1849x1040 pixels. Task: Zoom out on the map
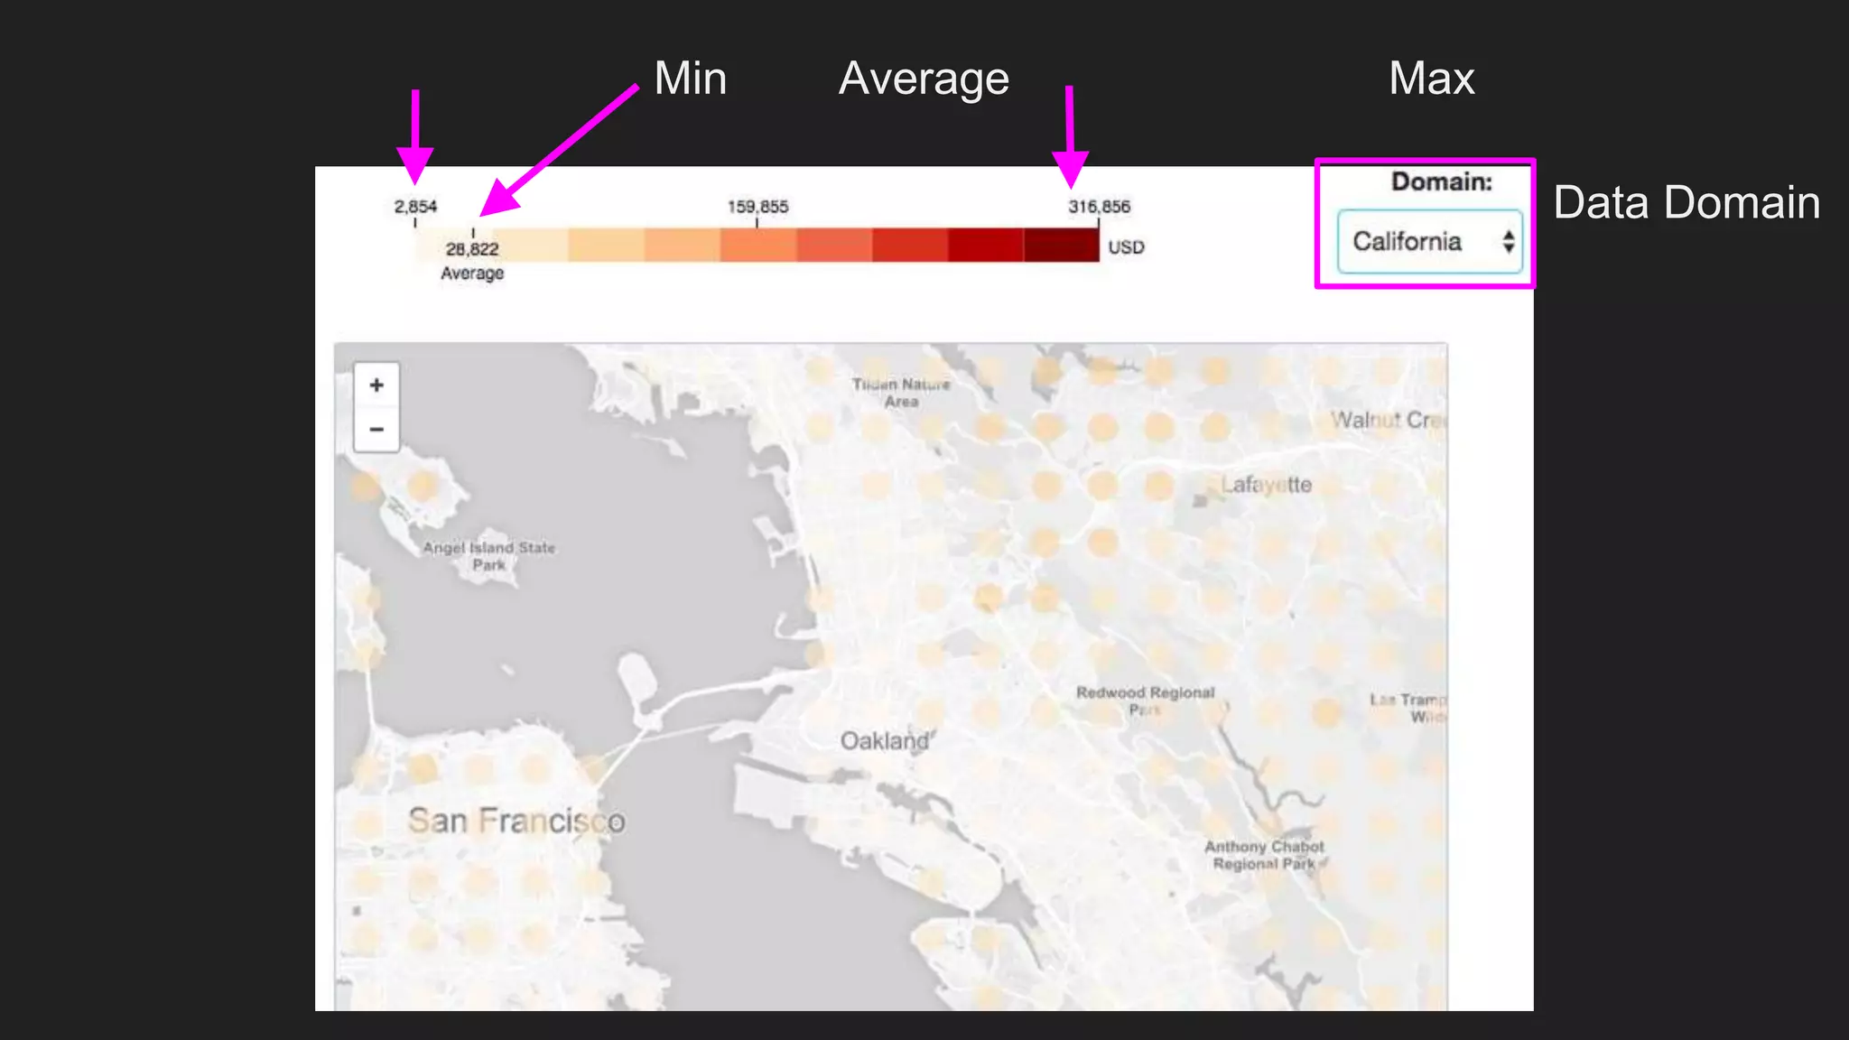click(x=376, y=429)
